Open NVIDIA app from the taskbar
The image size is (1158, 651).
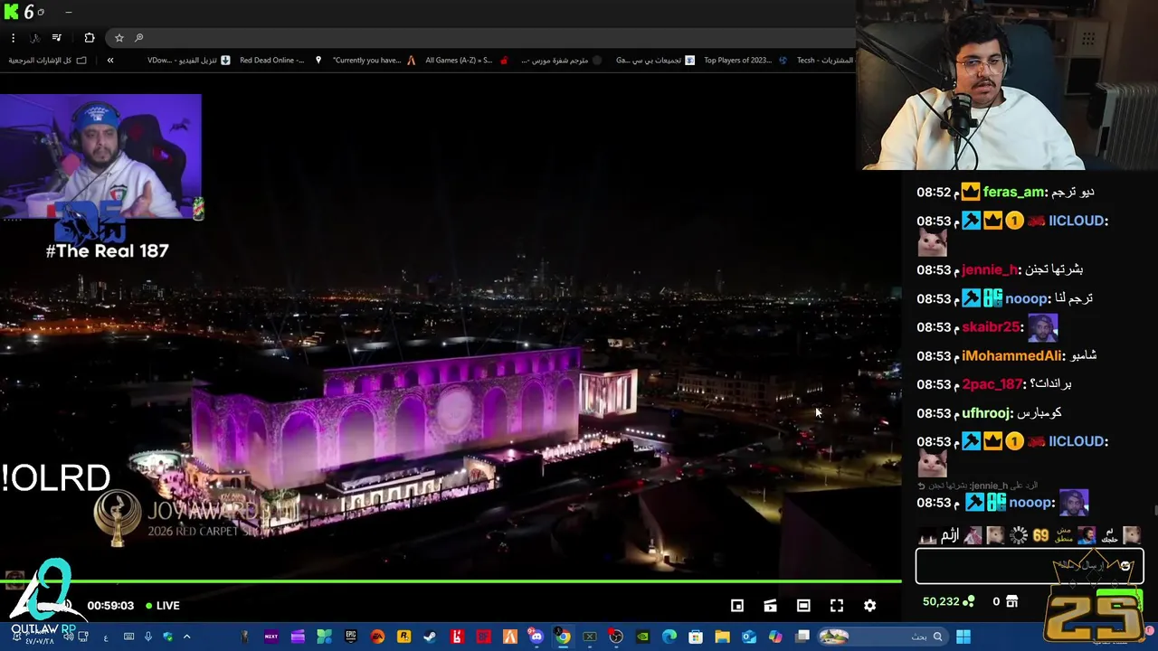pos(642,637)
